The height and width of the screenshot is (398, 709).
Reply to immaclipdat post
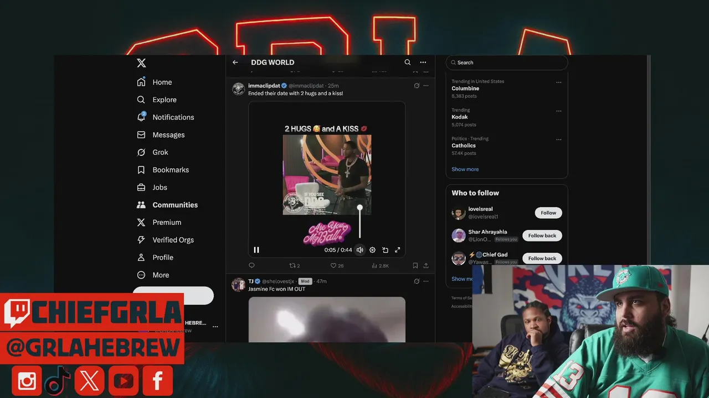tap(251, 266)
